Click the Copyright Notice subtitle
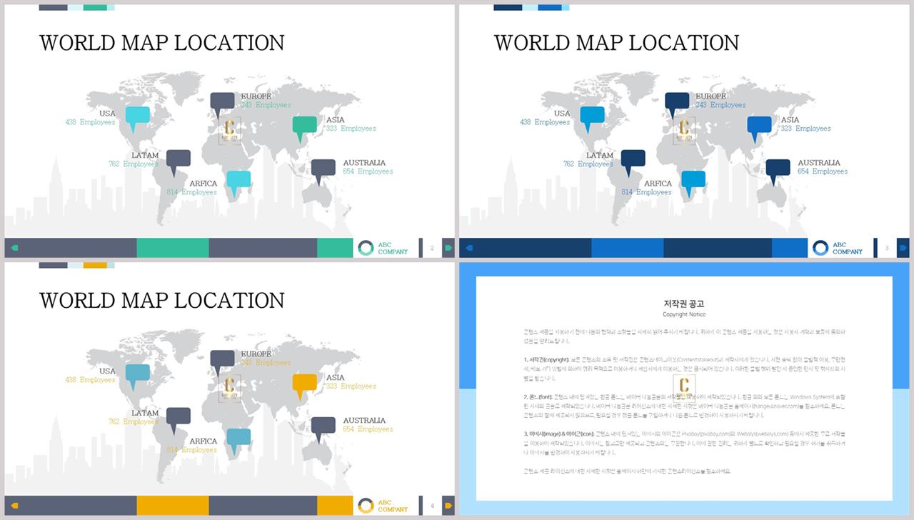The image size is (914, 520). tap(684, 314)
